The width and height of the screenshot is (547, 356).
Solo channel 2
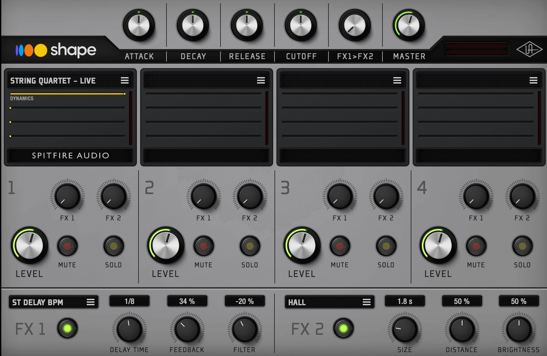point(250,246)
